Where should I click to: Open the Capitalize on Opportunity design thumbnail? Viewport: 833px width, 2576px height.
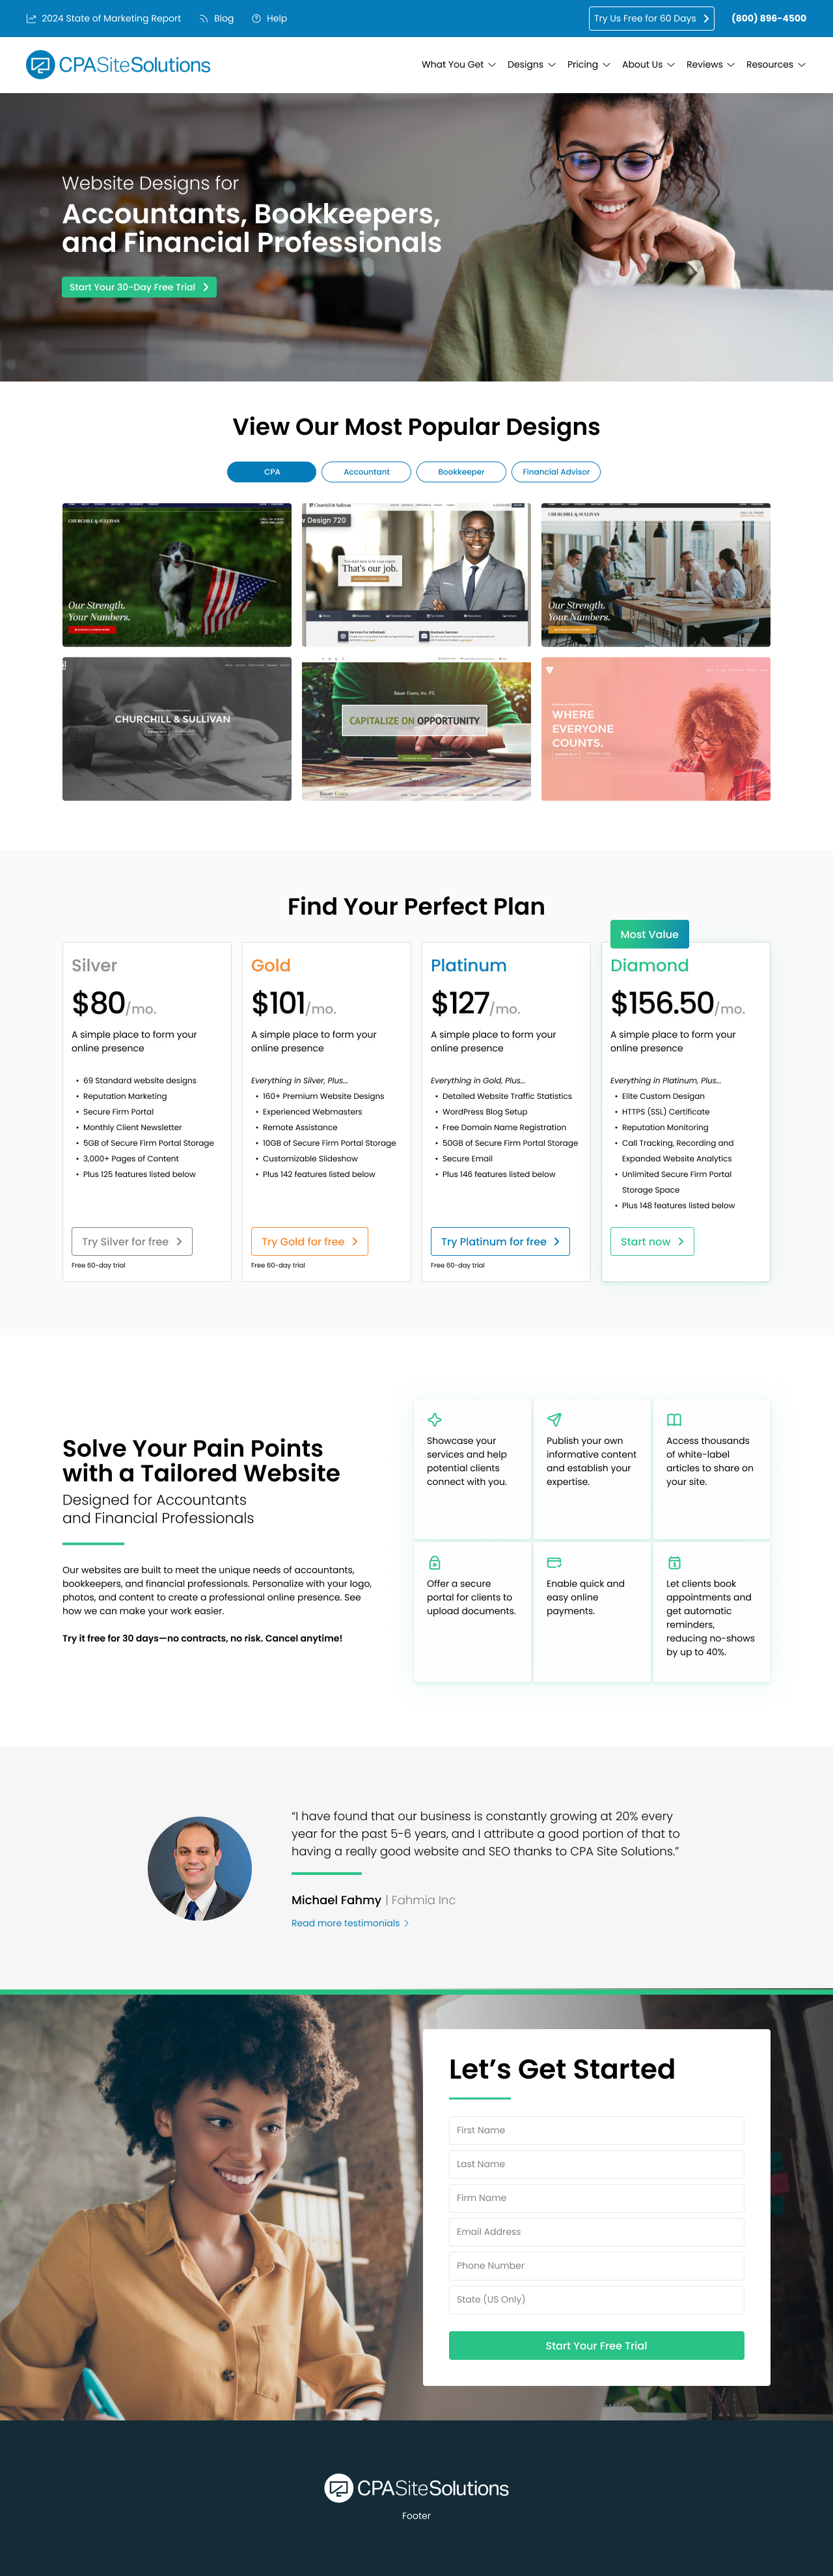click(416, 729)
